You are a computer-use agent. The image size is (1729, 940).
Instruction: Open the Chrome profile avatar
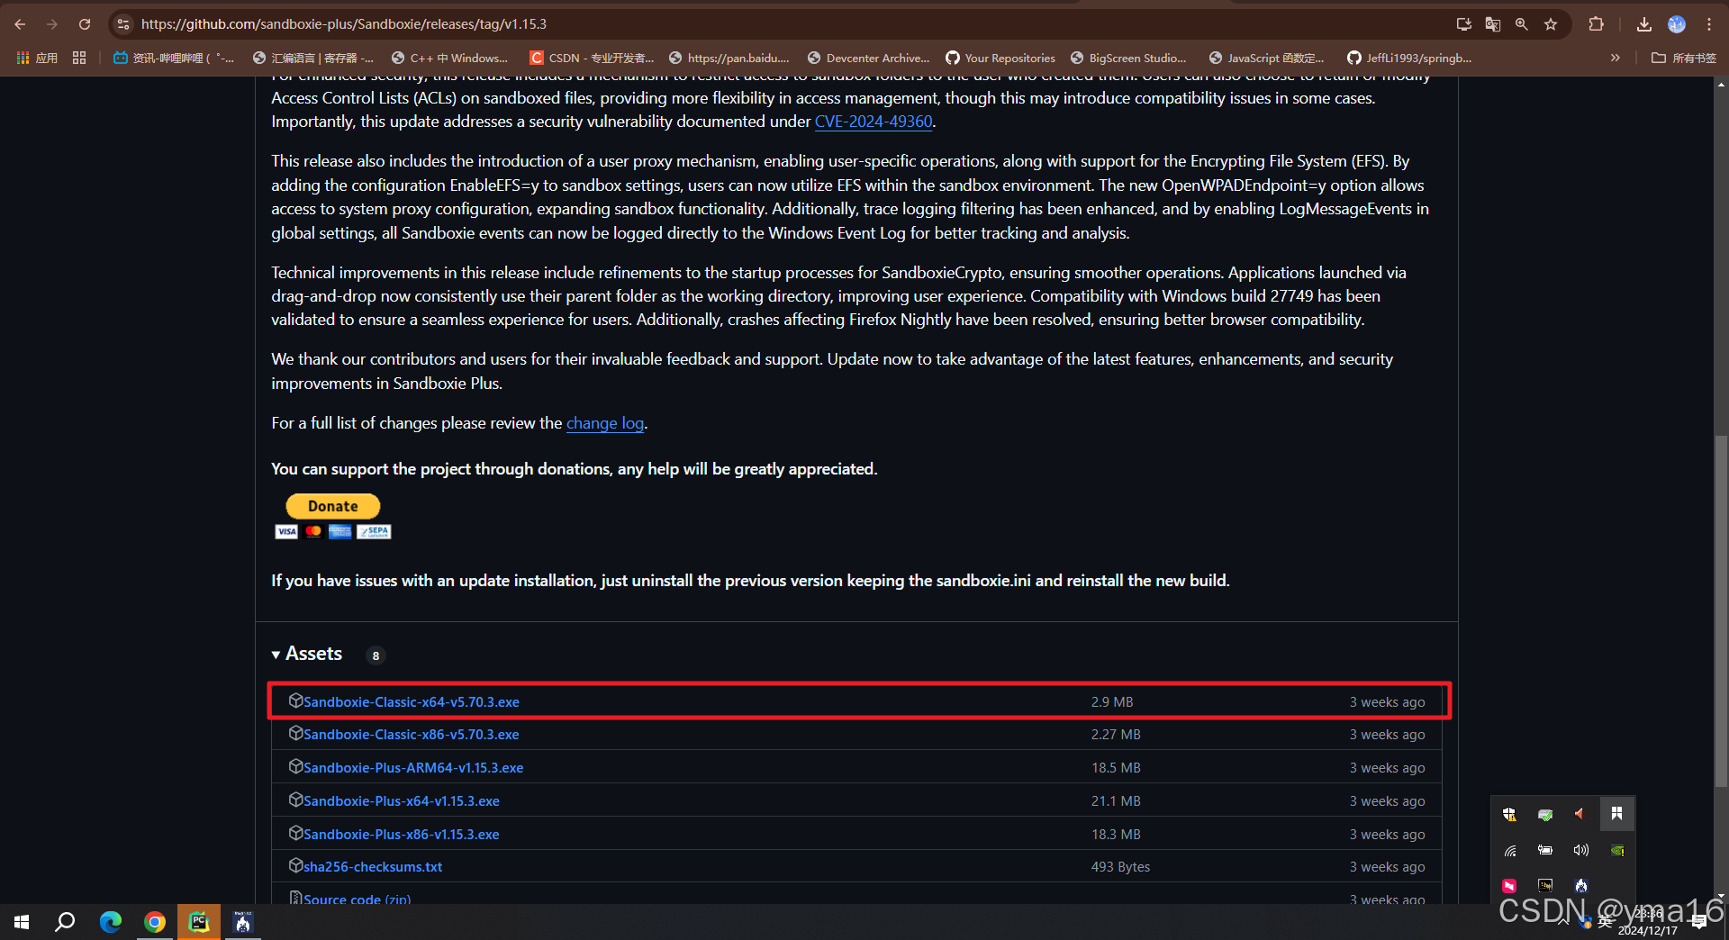coord(1677,24)
